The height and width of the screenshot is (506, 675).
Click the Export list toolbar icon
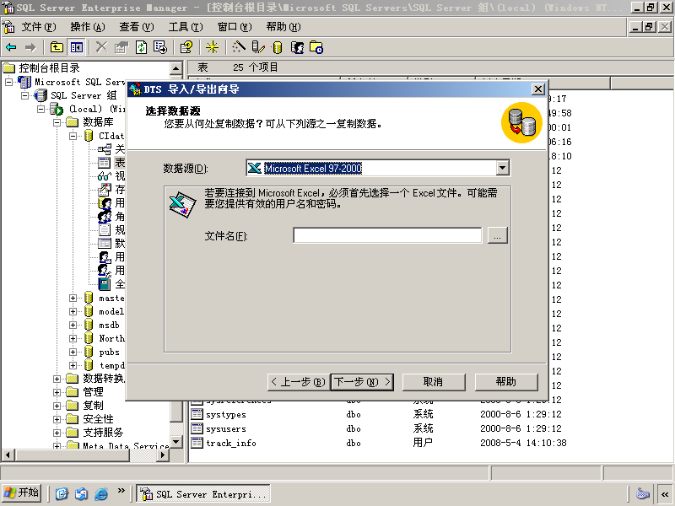(160, 47)
